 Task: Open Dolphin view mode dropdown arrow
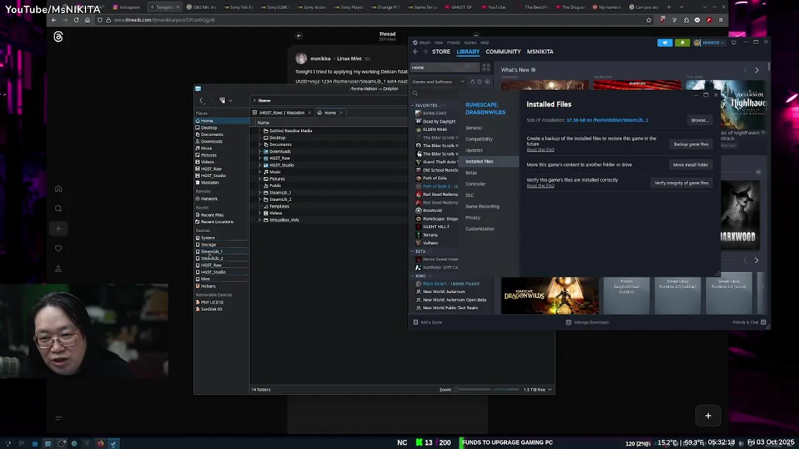coord(230,100)
